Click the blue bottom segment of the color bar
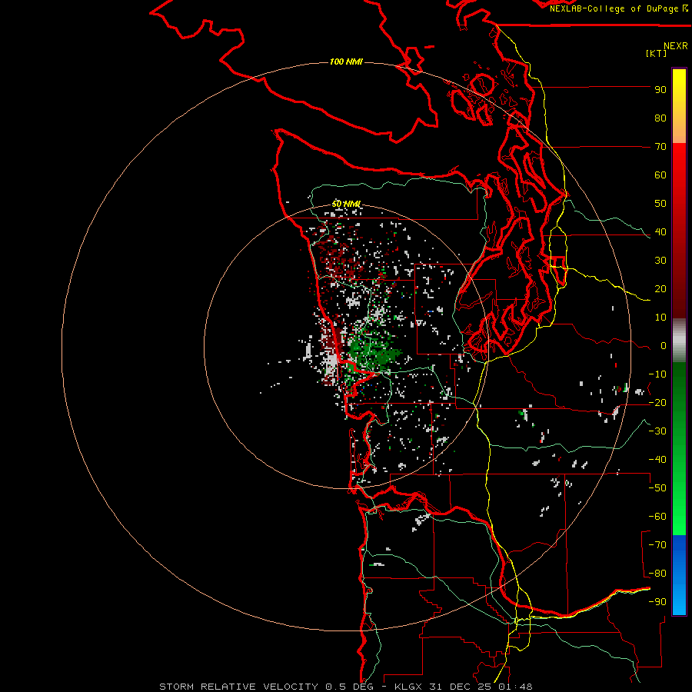 click(x=679, y=575)
